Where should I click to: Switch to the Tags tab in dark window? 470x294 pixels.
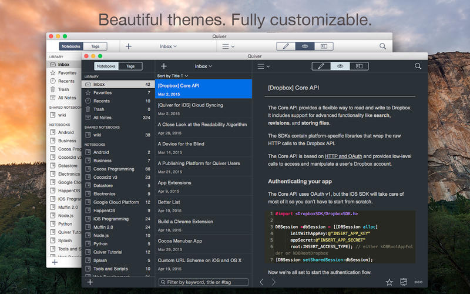tap(130, 66)
